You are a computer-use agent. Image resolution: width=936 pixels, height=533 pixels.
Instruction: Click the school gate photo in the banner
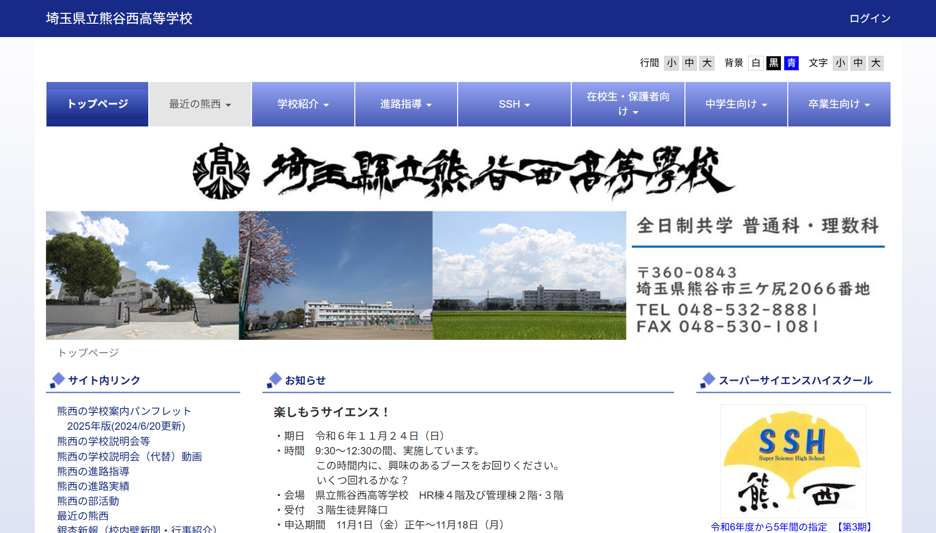click(x=142, y=275)
